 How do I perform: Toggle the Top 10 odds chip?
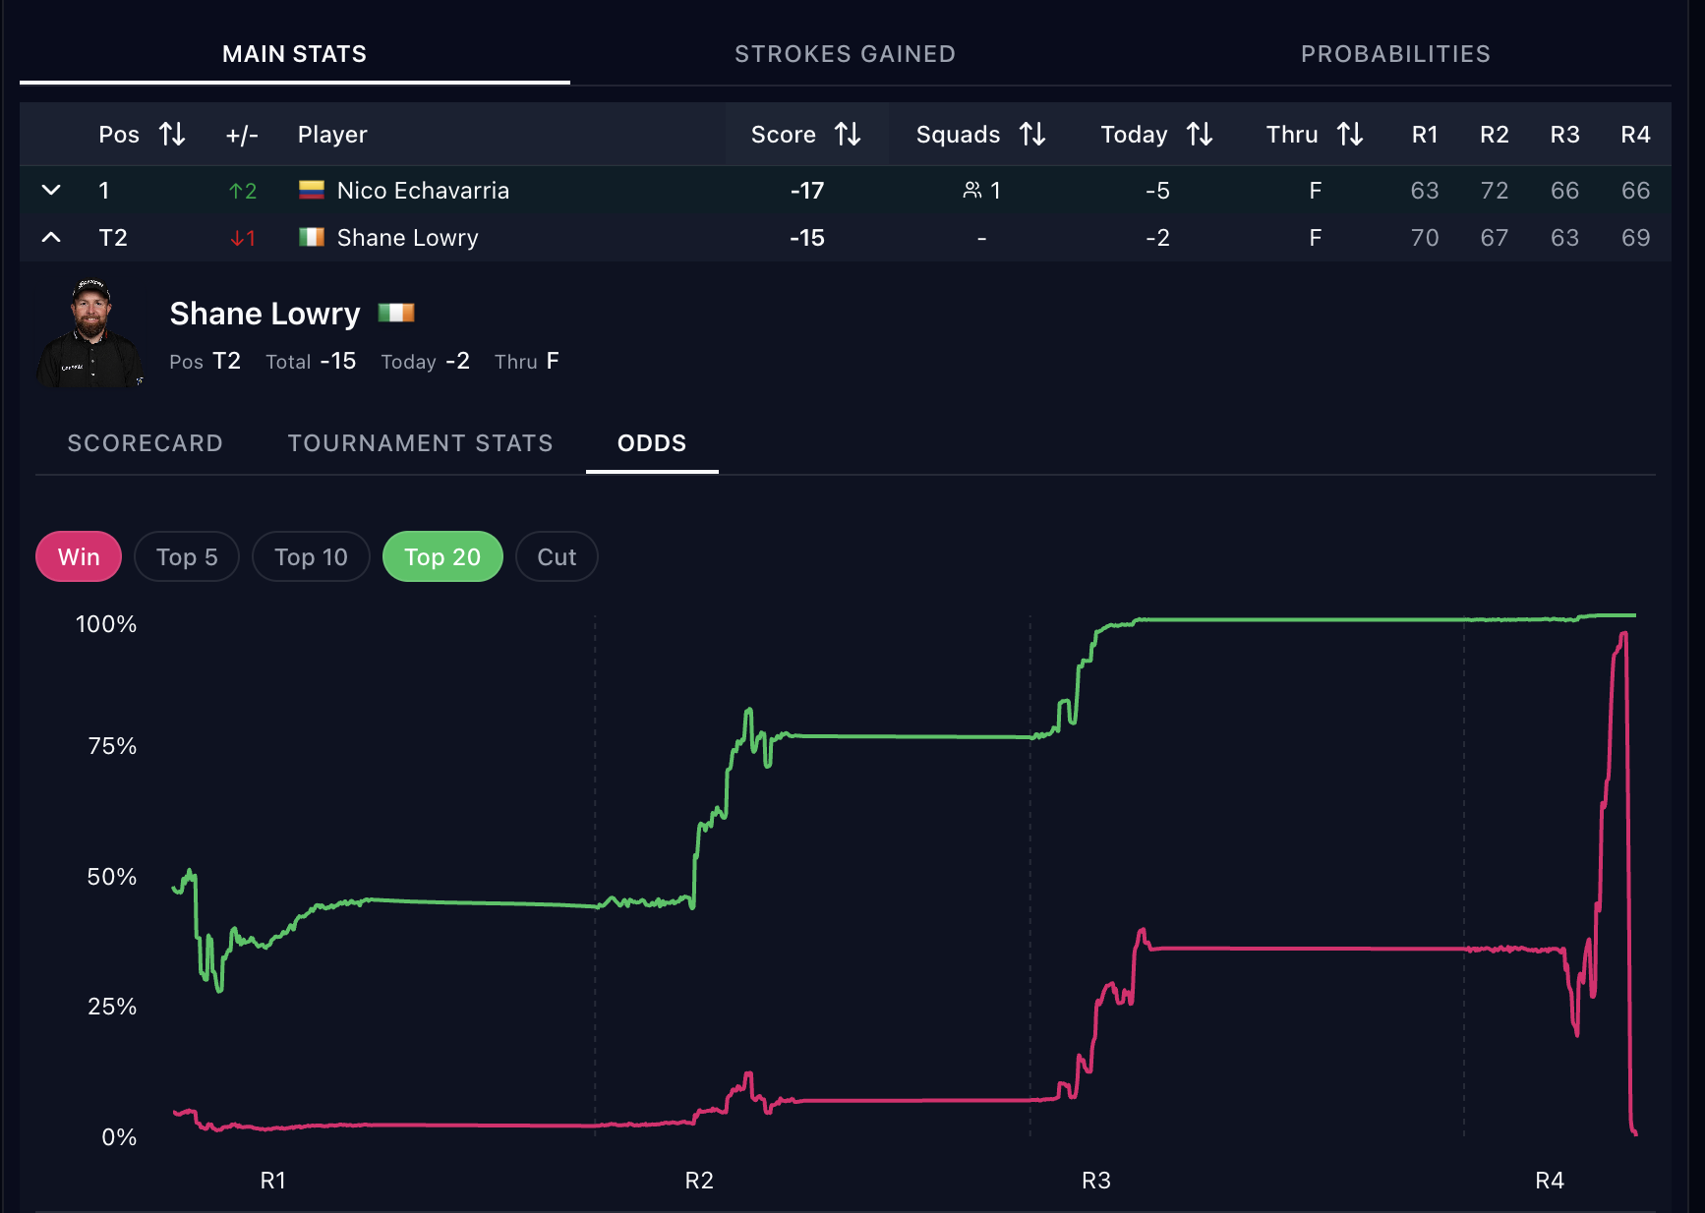pos(311,557)
